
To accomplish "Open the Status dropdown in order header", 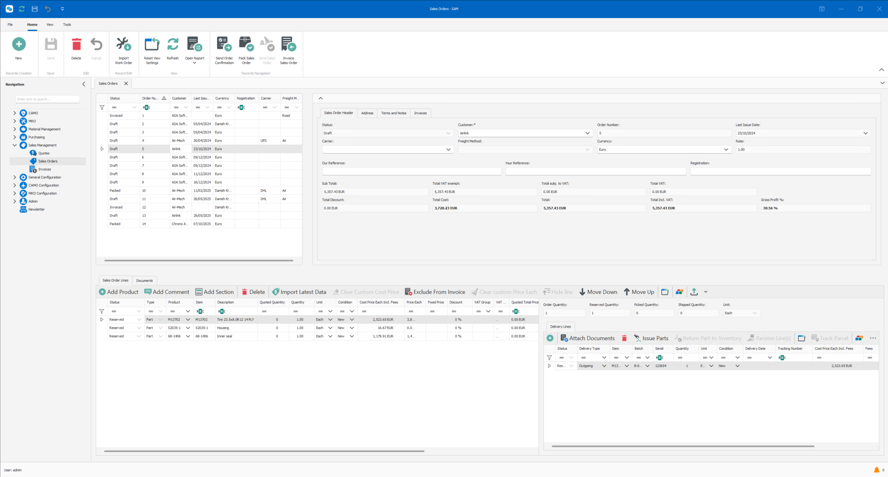I will pos(448,133).
